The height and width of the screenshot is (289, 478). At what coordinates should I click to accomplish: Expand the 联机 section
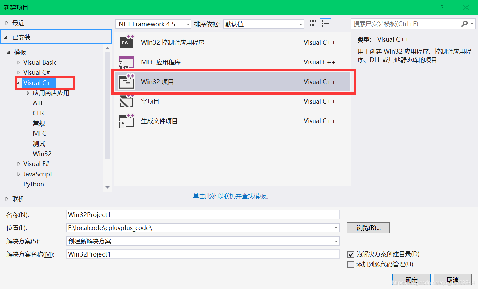pyautogui.click(x=7, y=199)
